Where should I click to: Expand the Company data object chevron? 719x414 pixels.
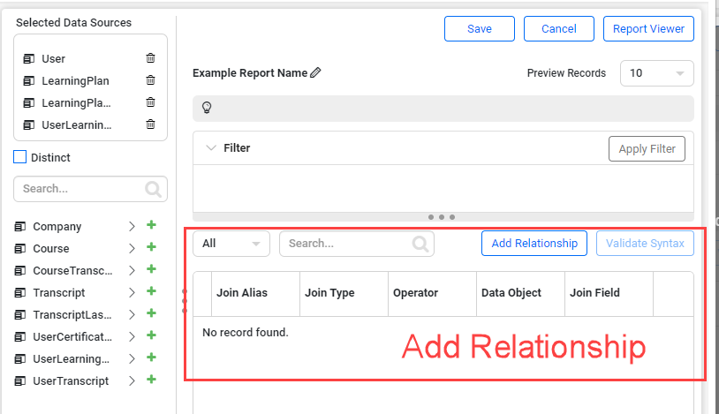[x=132, y=227]
